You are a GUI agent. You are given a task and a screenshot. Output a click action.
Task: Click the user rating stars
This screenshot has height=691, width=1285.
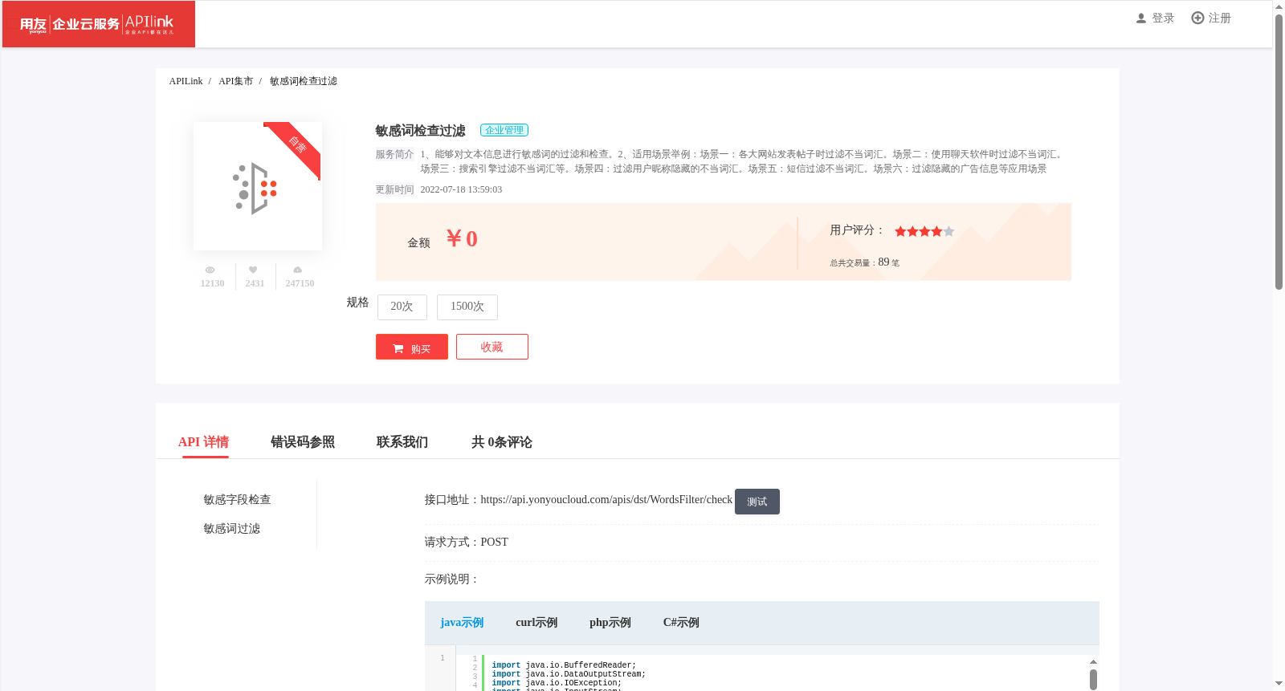[x=924, y=231]
